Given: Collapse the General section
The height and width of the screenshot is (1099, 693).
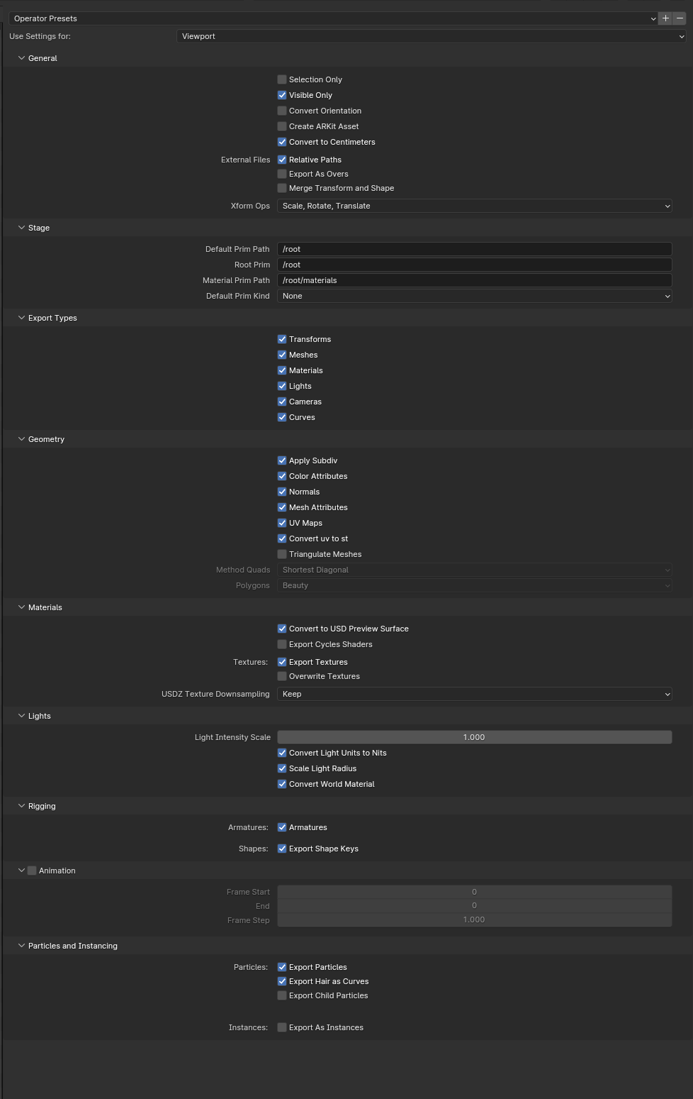Looking at the screenshot, I should coord(21,58).
